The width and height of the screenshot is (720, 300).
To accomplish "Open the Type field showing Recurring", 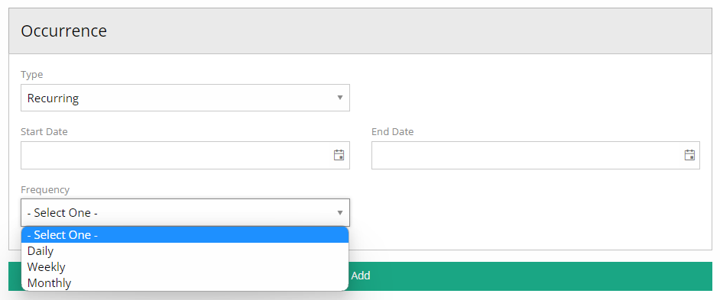I will point(185,98).
